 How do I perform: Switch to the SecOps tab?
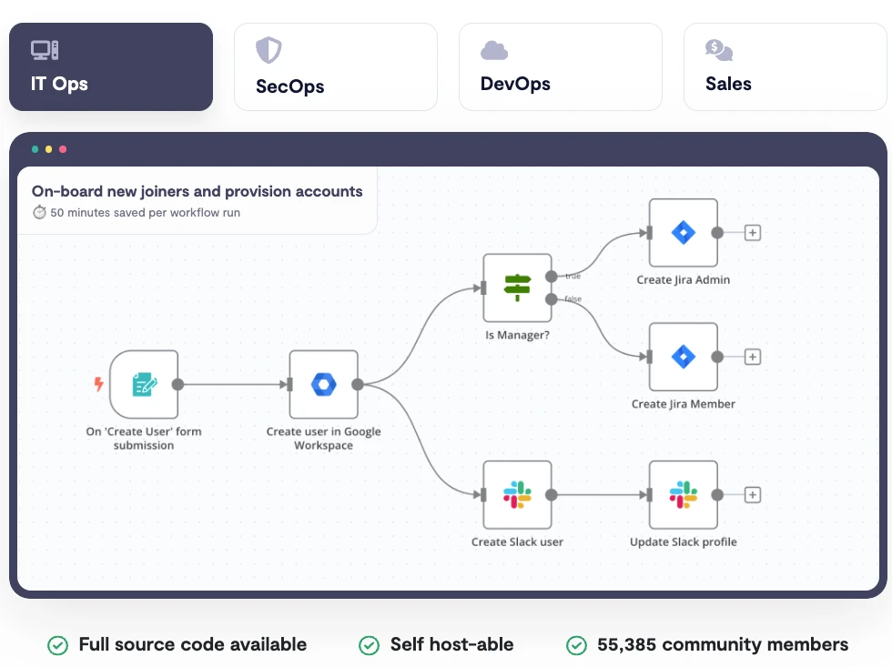click(336, 66)
